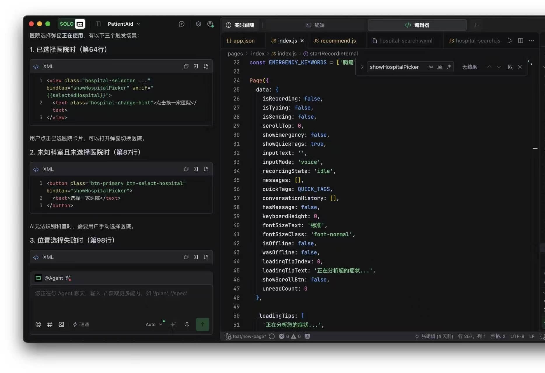Image resolution: width=545 pixels, height=373 pixels.
Task: Switch to the 终端 tab
Action: click(x=315, y=25)
